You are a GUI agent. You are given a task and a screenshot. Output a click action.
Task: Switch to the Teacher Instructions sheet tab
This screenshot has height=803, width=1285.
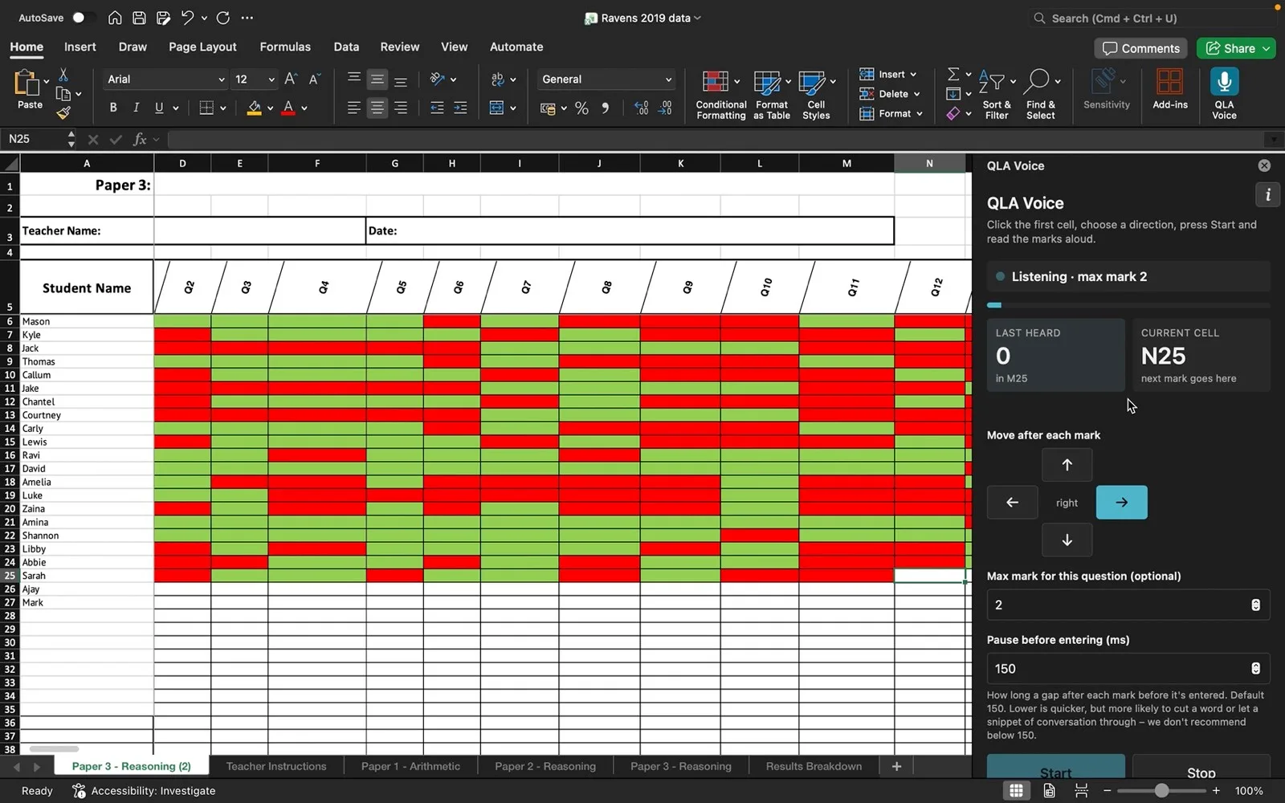tap(276, 766)
